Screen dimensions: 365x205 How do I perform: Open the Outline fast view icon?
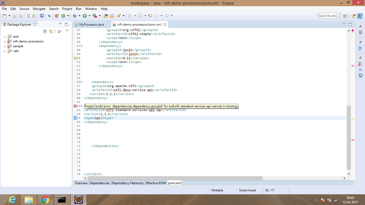(360, 48)
